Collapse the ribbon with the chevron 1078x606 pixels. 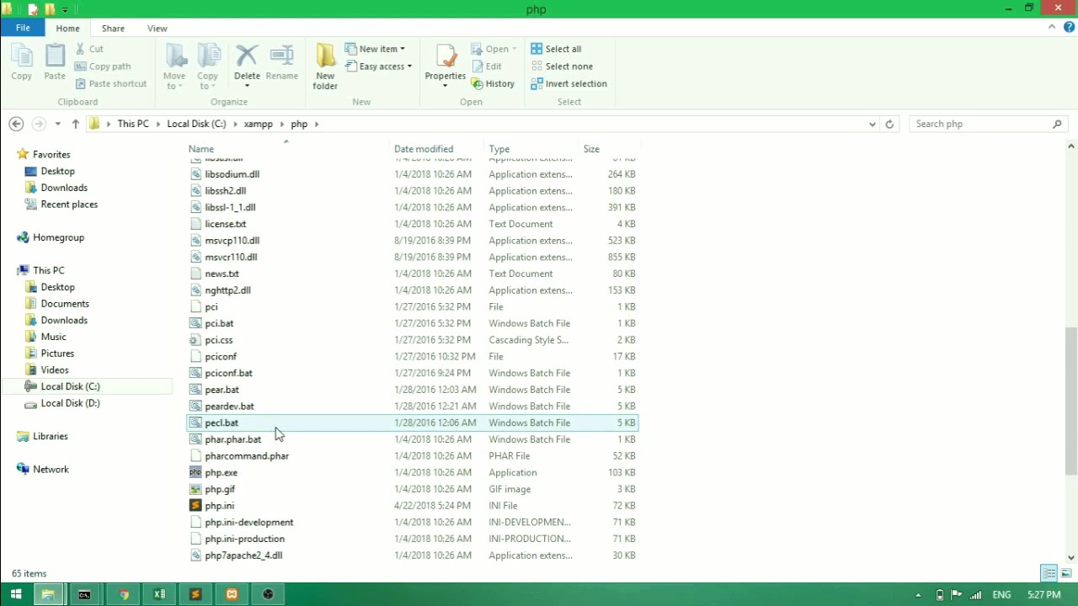point(1052,27)
